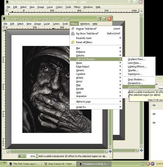The image size is (163, 167).
Task: Expand the Alpha to Logo submenu
Action: (96, 102)
